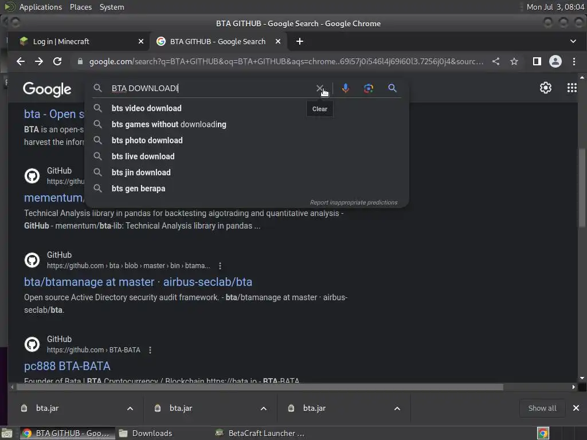Show desktop via bottom-left panel icon
Viewport: 587px width, 440px height.
pyautogui.click(x=7, y=433)
